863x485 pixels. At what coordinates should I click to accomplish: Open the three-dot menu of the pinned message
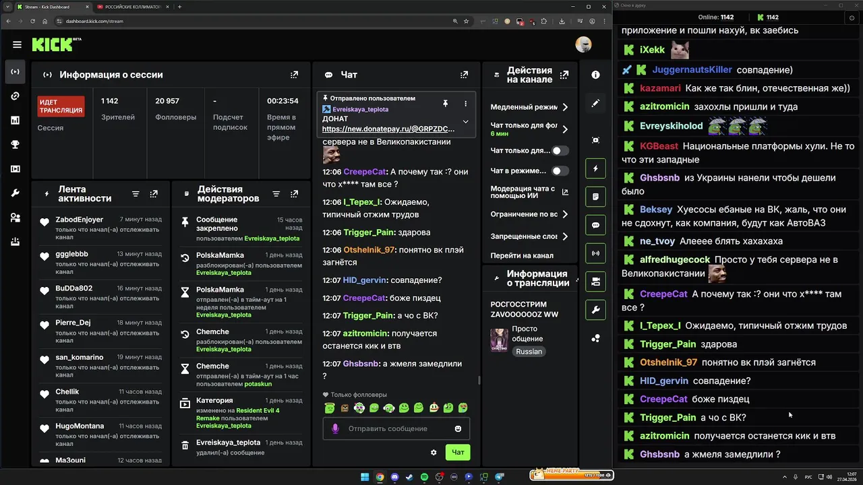(x=465, y=104)
